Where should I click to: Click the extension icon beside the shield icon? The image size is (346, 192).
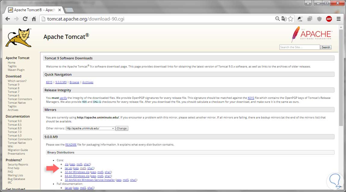point(310,19)
